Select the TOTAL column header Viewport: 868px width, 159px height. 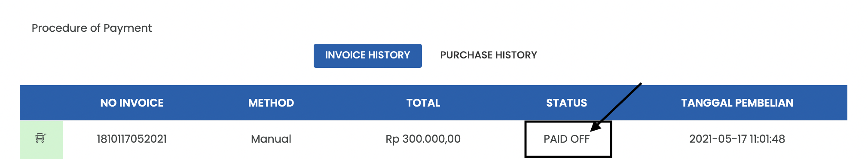423,103
